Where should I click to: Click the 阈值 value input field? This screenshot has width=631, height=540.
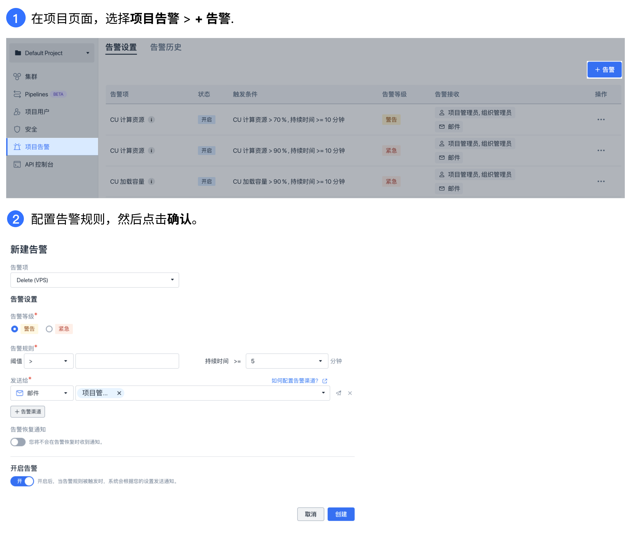(127, 361)
